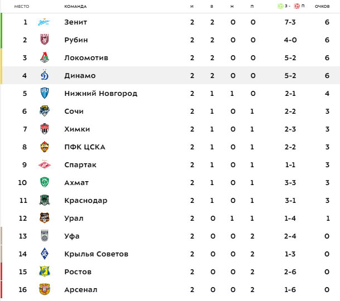Select the Ахмат team name

tap(76, 183)
